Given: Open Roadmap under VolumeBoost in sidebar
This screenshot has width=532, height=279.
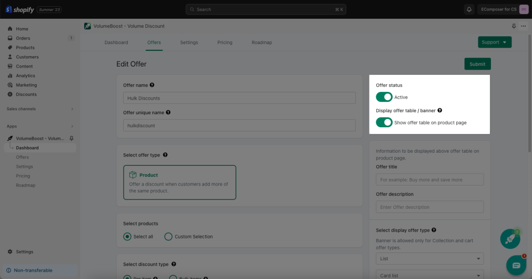Looking at the screenshot, I should (x=26, y=185).
